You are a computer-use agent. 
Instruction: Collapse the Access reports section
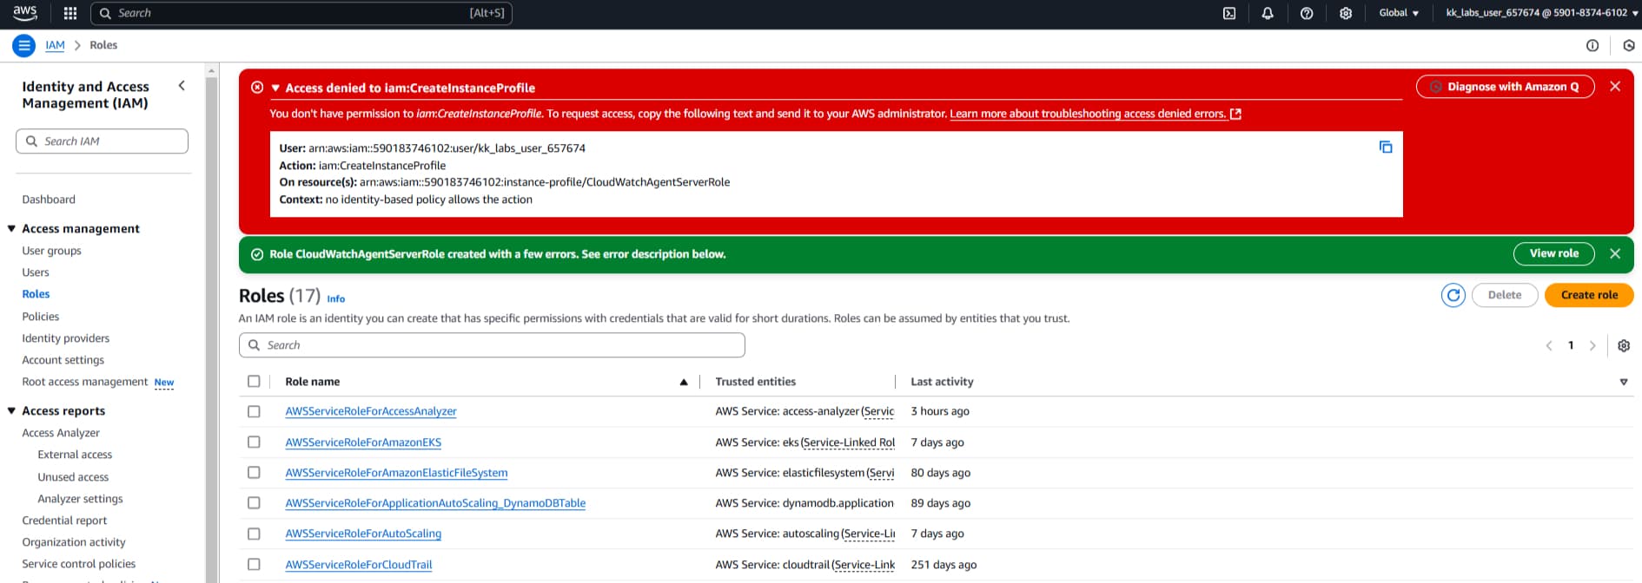pos(11,410)
